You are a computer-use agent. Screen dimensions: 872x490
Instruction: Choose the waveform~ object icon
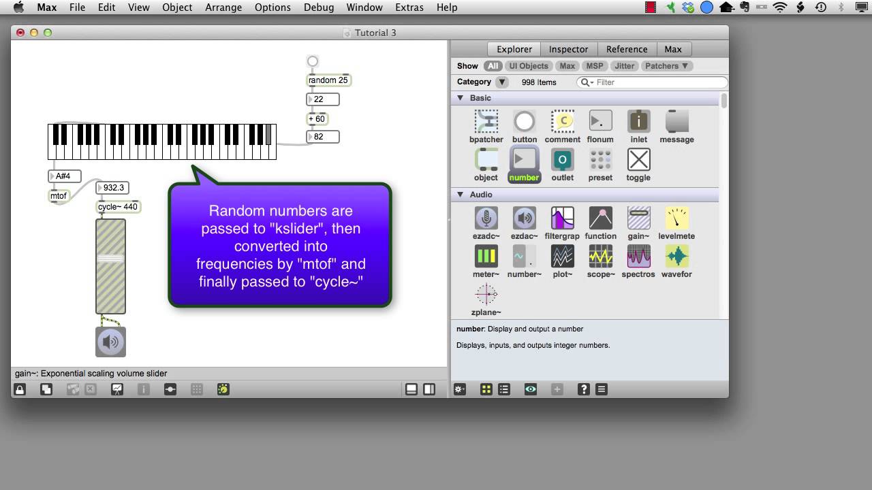(676, 257)
